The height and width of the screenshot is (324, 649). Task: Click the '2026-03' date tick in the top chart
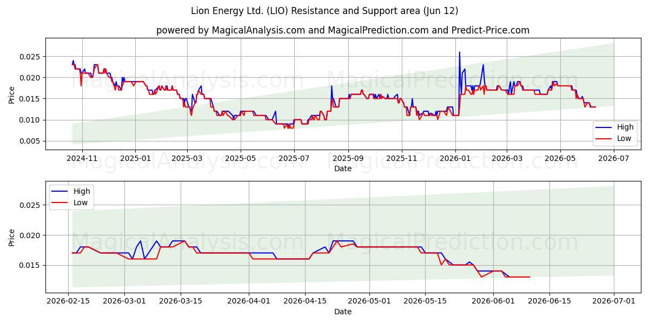click(x=507, y=158)
